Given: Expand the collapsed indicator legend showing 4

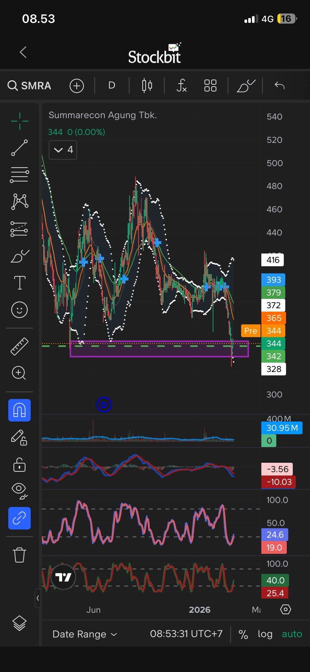Looking at the screenshot, I should point(63,150).
